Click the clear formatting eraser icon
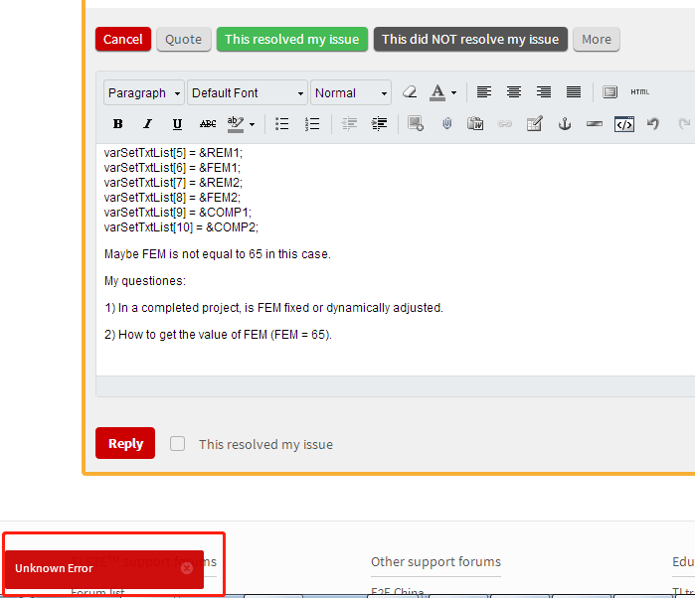 pyautogui.click(x=410, y=92)
